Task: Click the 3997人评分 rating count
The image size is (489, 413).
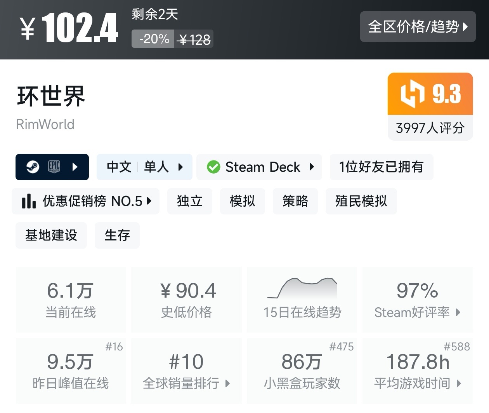Action: [430, 128]
